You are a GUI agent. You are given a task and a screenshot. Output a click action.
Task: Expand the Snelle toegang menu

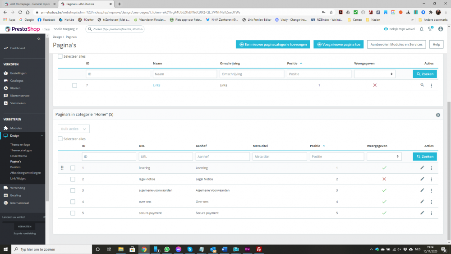(x=65, y=29)
